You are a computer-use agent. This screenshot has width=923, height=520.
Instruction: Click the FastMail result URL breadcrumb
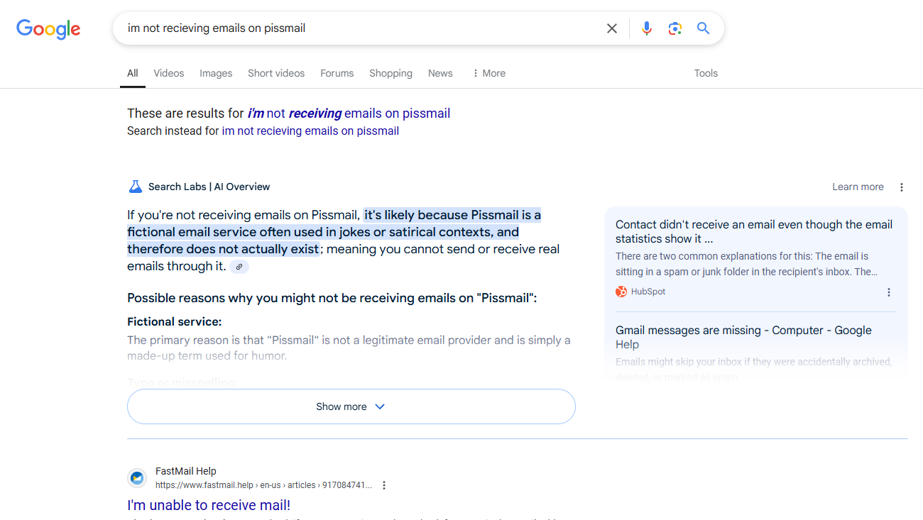click(x=263, y=485)
